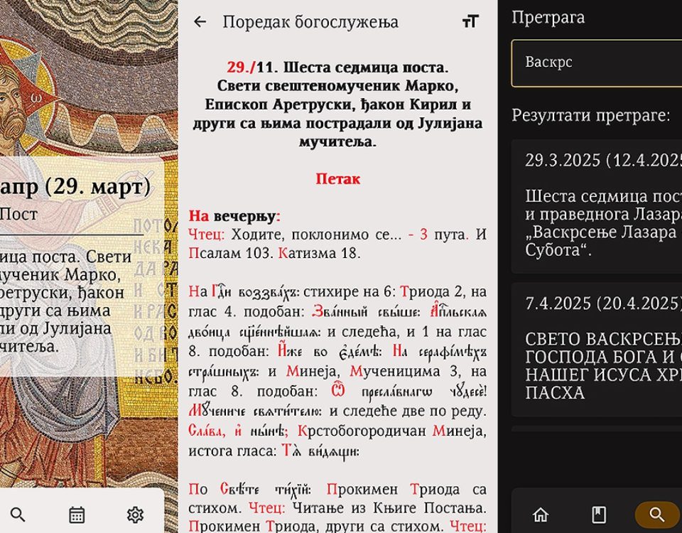Image resolution: width=682 pixels, height=533 pixels.
Task: Click the search field containing Васкрс
Action: pyautogui.click(x=597, y=63)
